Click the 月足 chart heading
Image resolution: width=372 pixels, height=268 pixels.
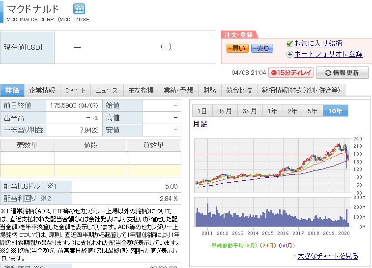tap(200, 124)
